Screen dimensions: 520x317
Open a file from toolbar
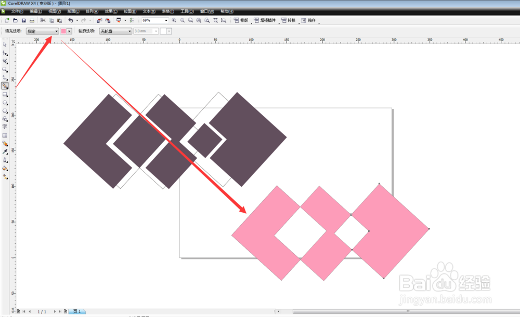coord(15,21)
